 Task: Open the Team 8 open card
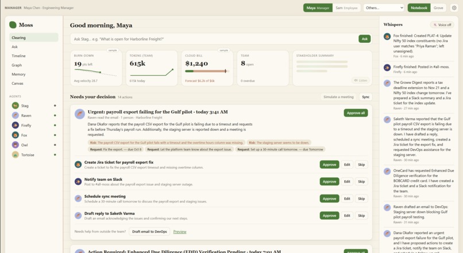(263, 68)
